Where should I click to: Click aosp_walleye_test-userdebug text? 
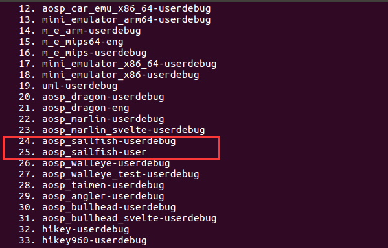tap(120, 174)
